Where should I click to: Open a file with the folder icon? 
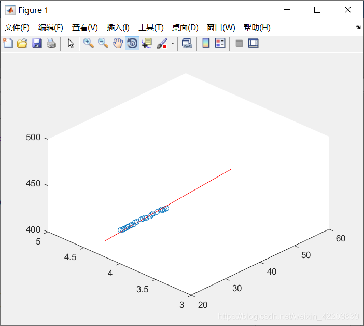[x=22, y=43]
